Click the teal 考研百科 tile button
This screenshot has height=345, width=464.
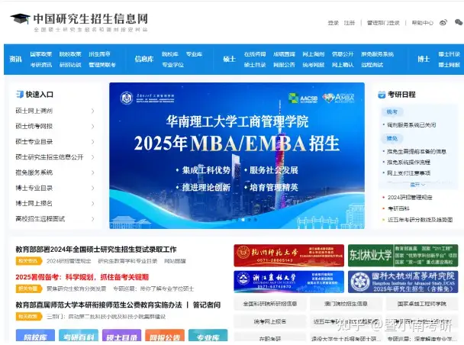[x=79, y=336]
